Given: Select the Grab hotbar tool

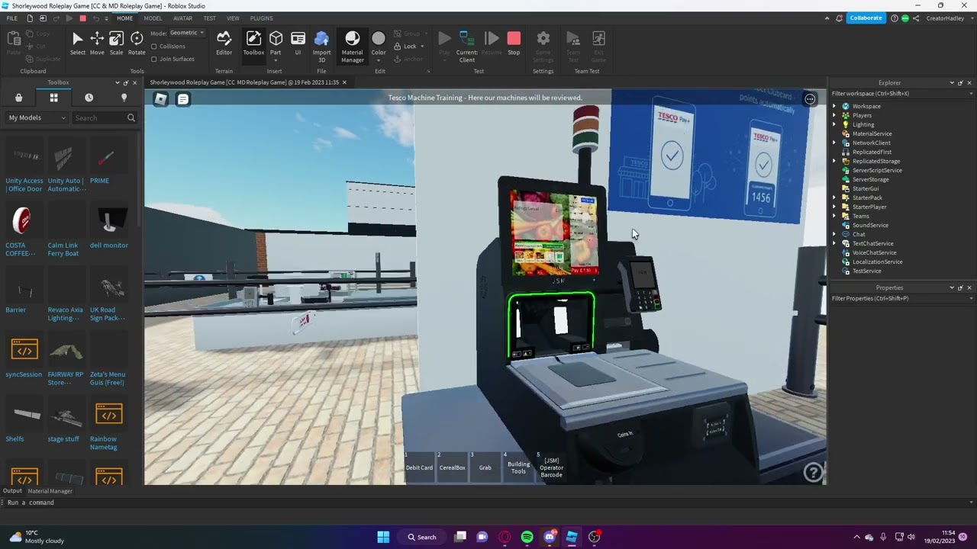Looking at the screenshot, I should tap(485, 467).
